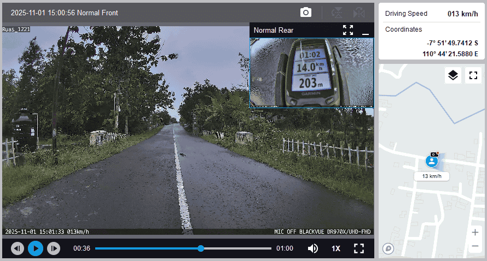Mute the video with the speaker icon
Viewport: 487px width, 261px height.
tap(313, 248)
